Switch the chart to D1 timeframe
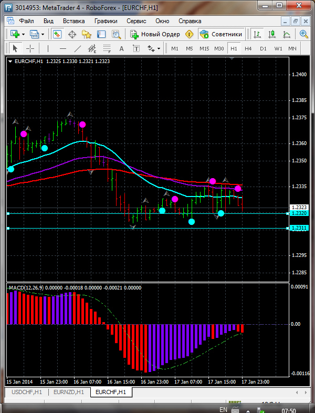315x413 pixels. 263,48
